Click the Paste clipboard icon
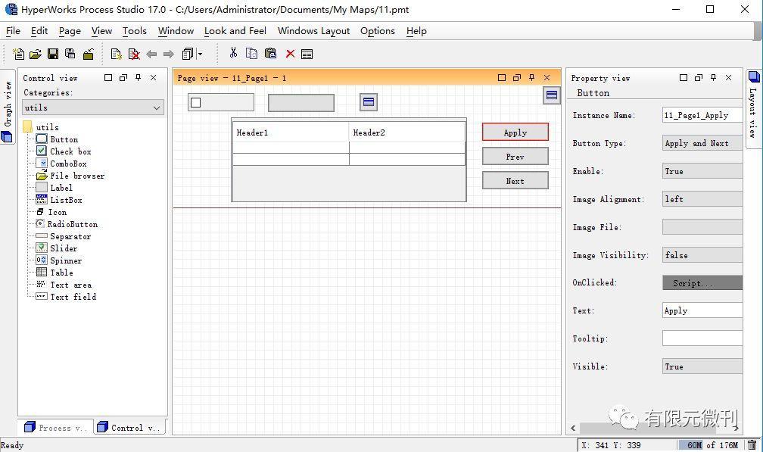Viewport: 763px width, 452px height. point(270,54)
